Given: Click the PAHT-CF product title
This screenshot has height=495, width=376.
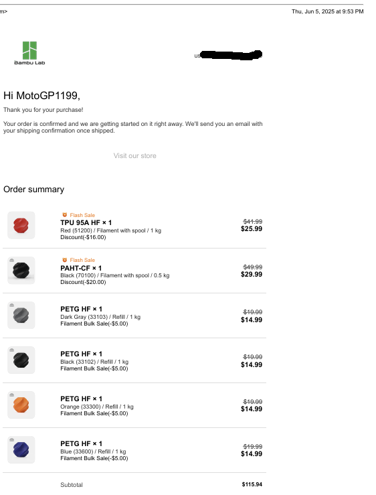Looking at the screenshot, I should [x=81, y=268].
